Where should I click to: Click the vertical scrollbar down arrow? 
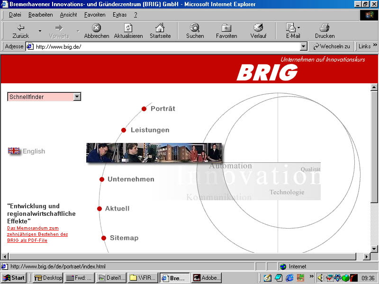374,249
